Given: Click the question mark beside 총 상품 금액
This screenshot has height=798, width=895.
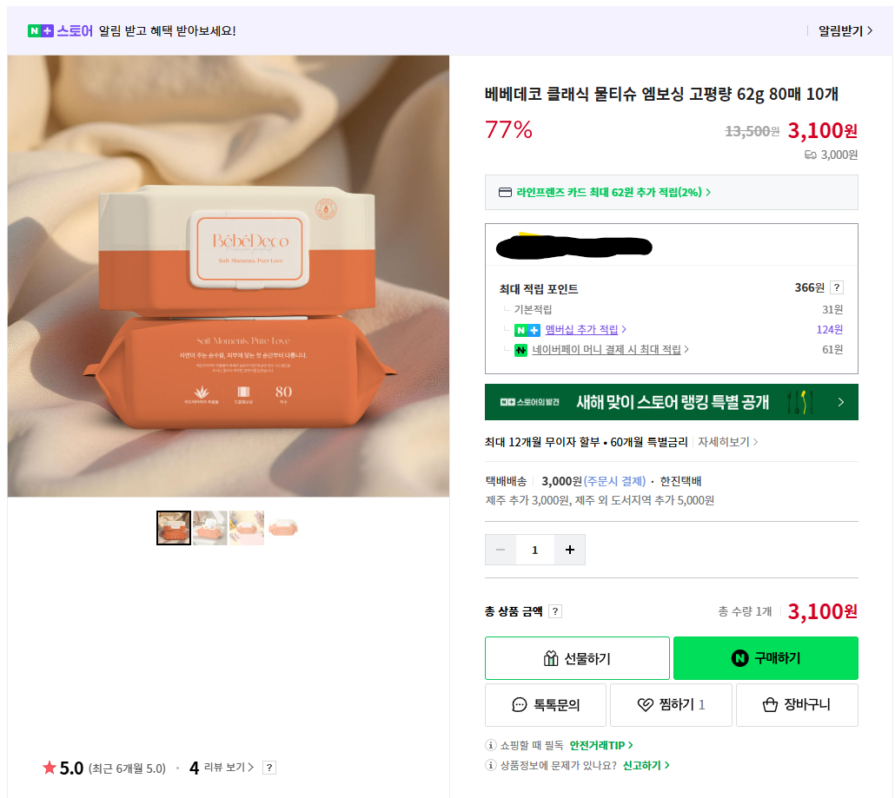Looking at the screenshot, I should [x=555, y=611].
